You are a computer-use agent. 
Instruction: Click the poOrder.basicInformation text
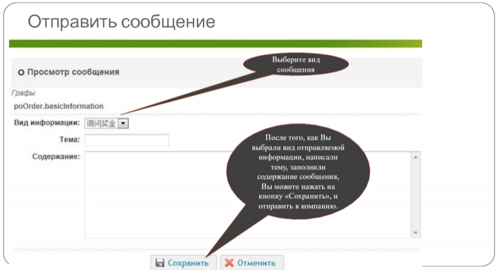coord(59,106)
